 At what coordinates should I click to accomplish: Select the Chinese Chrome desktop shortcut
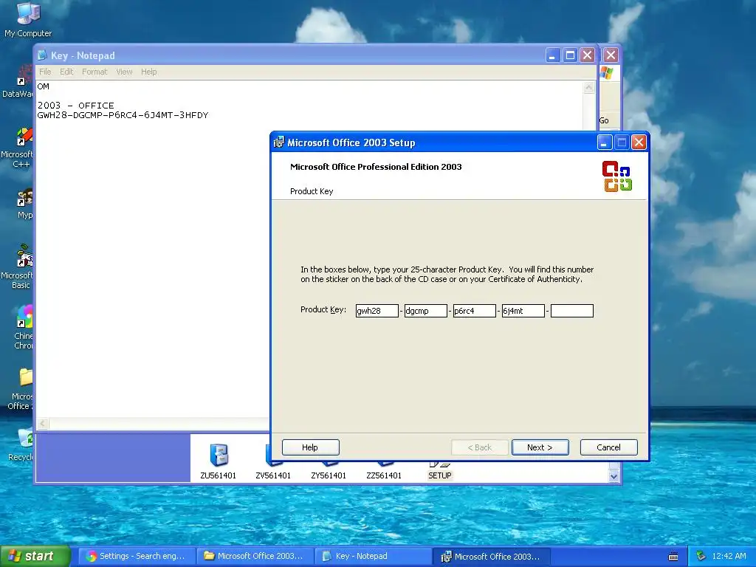(x=23, y=327)
